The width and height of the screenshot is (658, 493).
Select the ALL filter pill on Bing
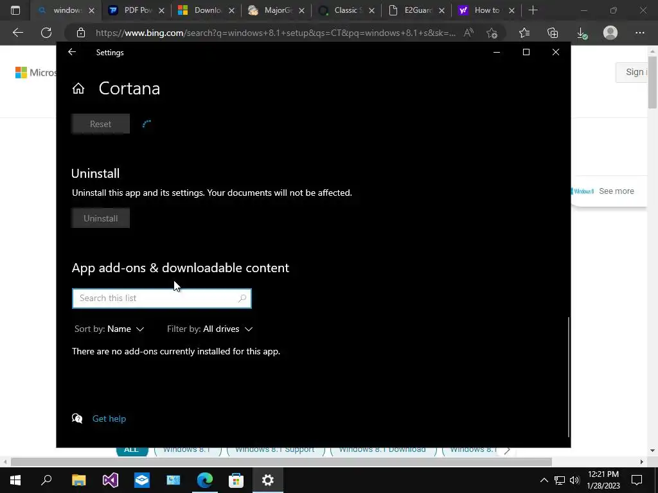(131, 450)
